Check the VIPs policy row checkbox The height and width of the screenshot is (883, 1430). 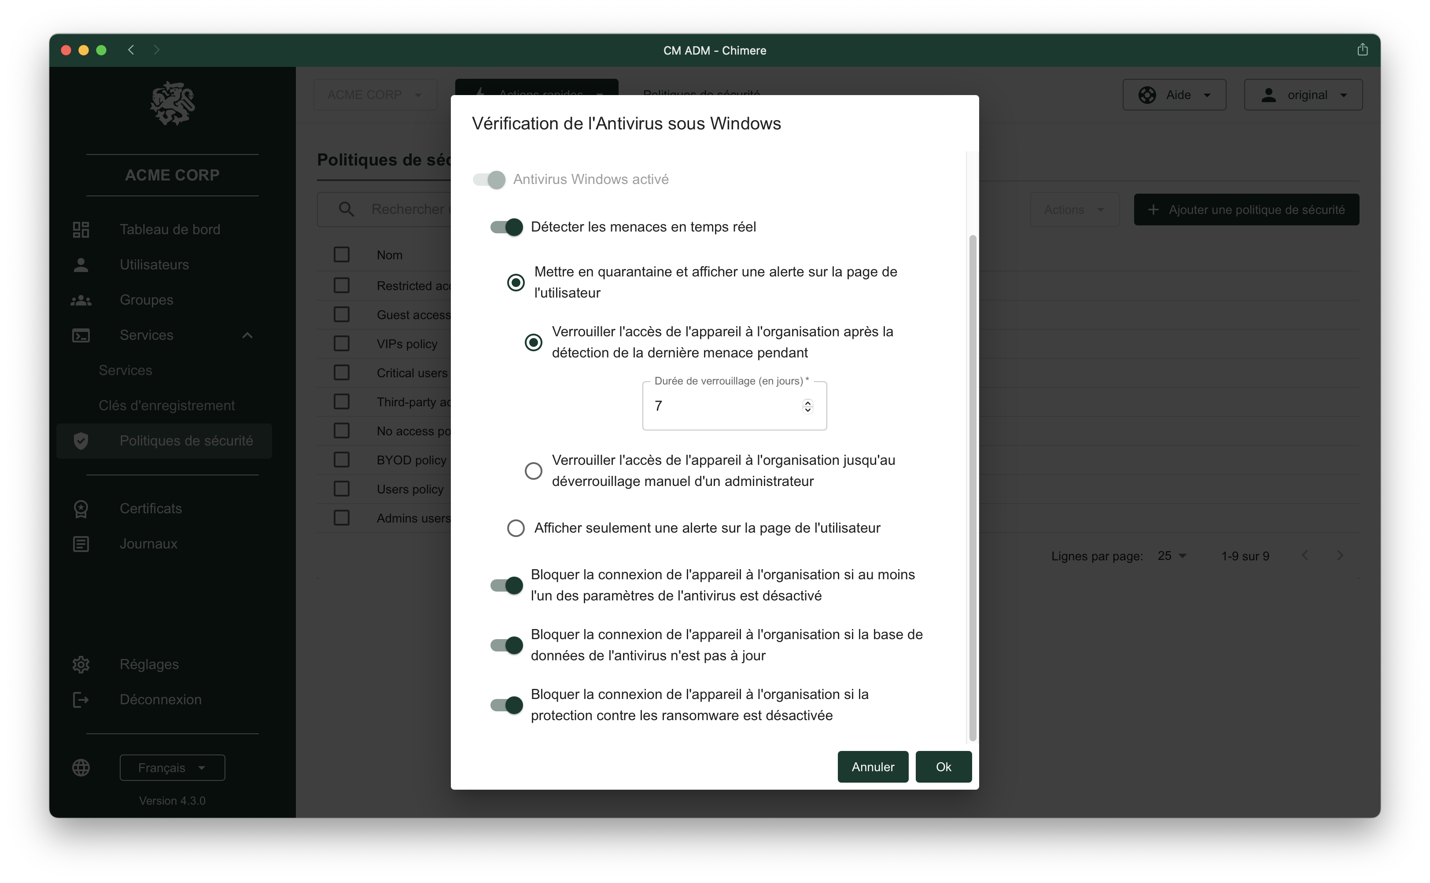click(x=342, y=343)
